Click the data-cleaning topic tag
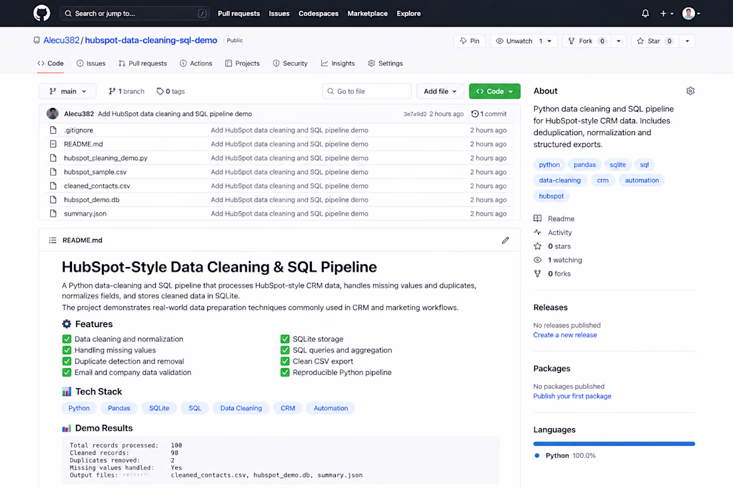 [x=560, y=180]
